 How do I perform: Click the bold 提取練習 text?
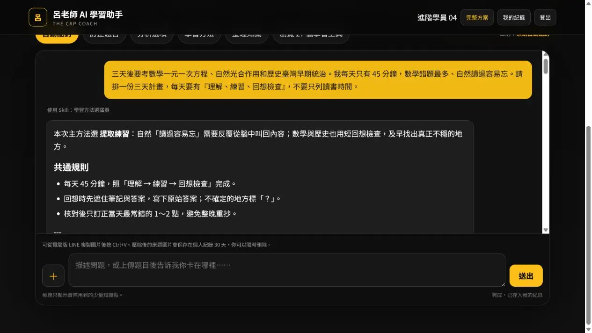(x=114, y=134)
